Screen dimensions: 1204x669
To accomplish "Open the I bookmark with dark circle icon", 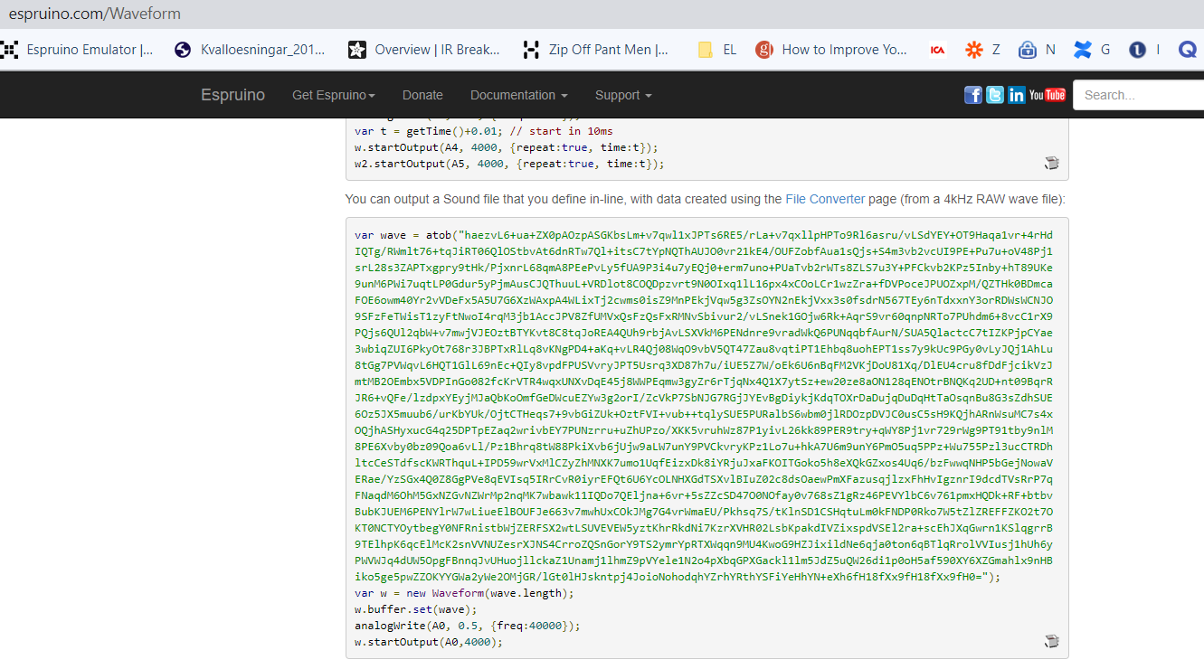I will [x=1144, y=50].
